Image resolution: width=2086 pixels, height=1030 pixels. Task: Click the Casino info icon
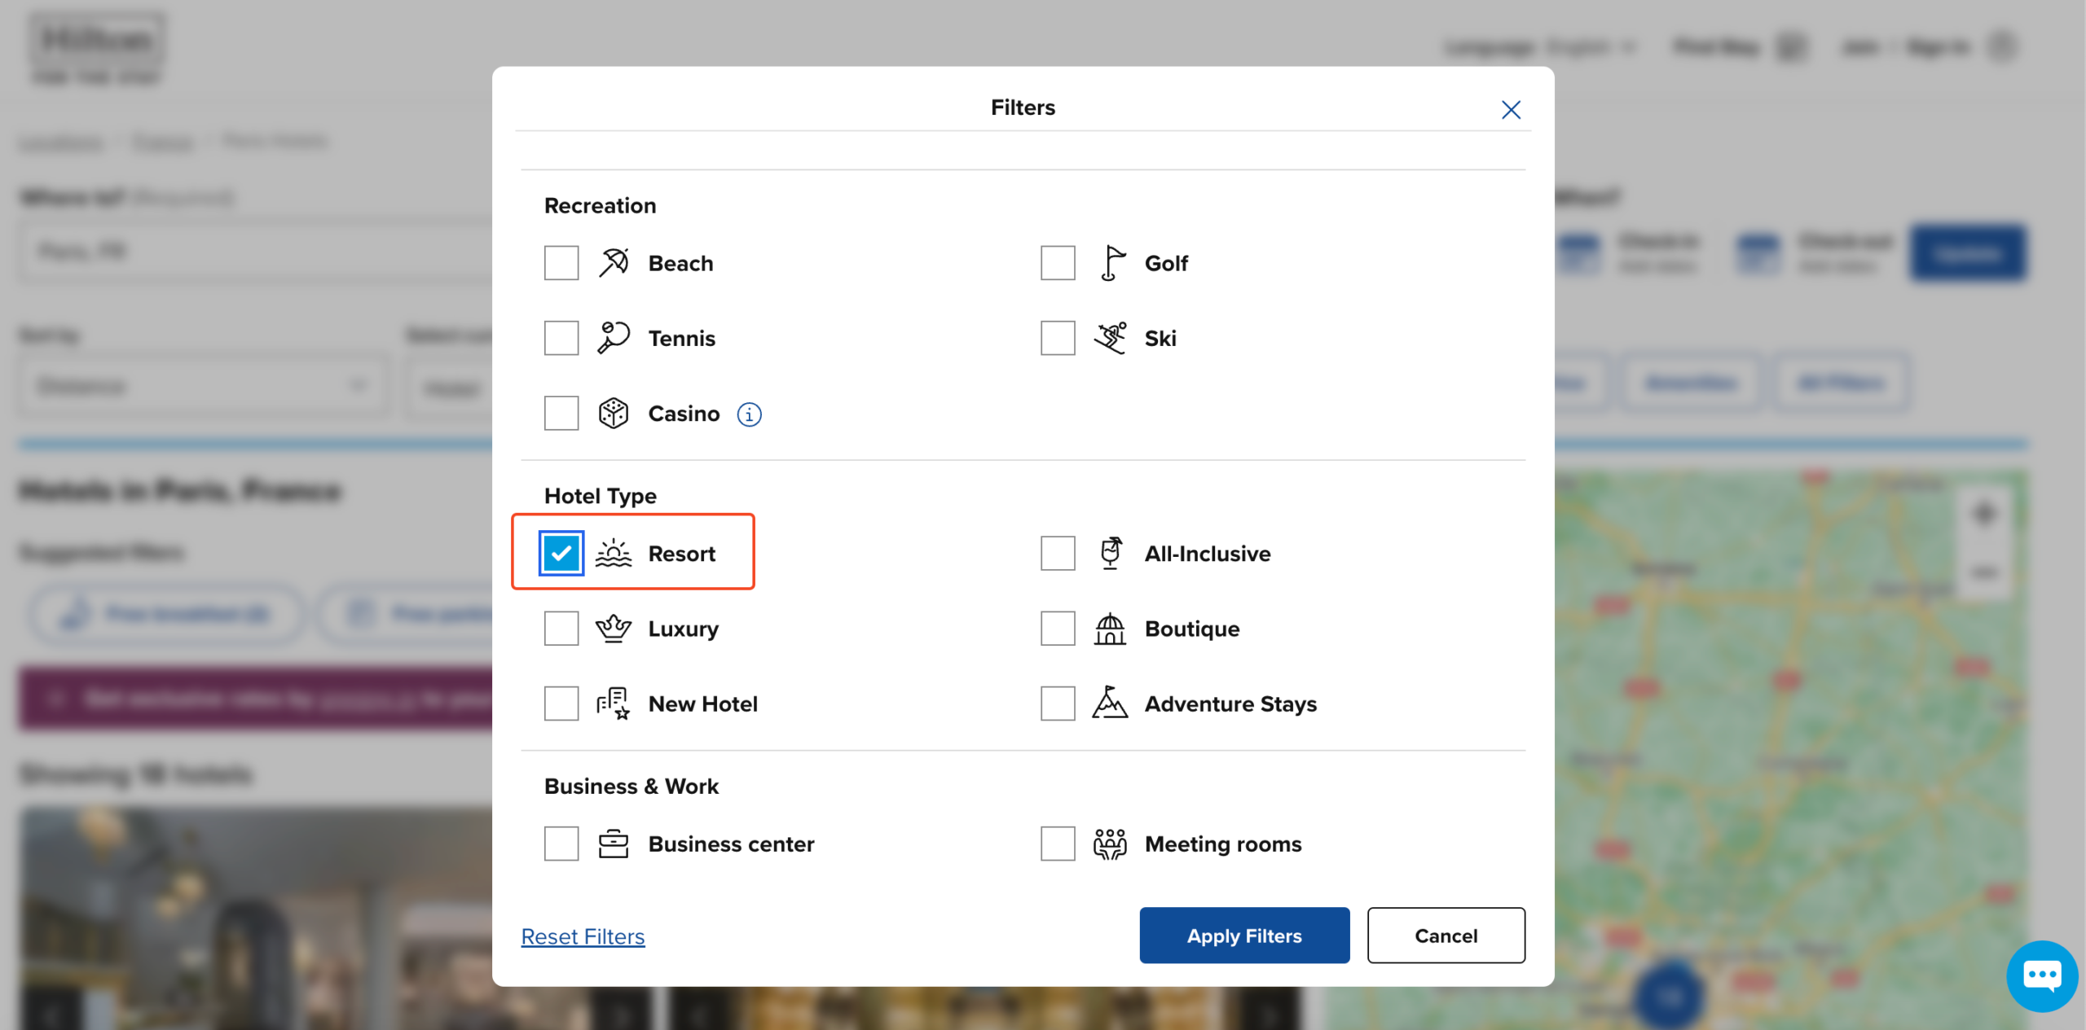coord(749,414)
